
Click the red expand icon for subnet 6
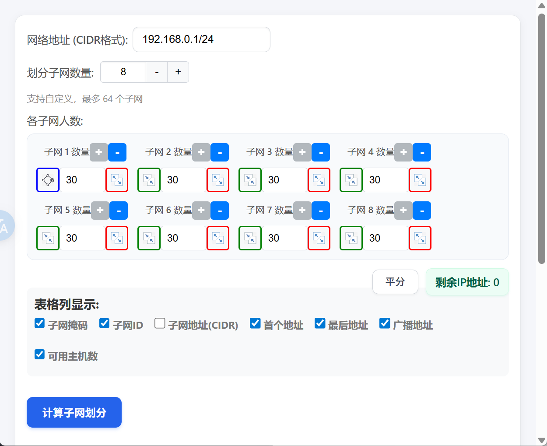(x=218, y=238)
